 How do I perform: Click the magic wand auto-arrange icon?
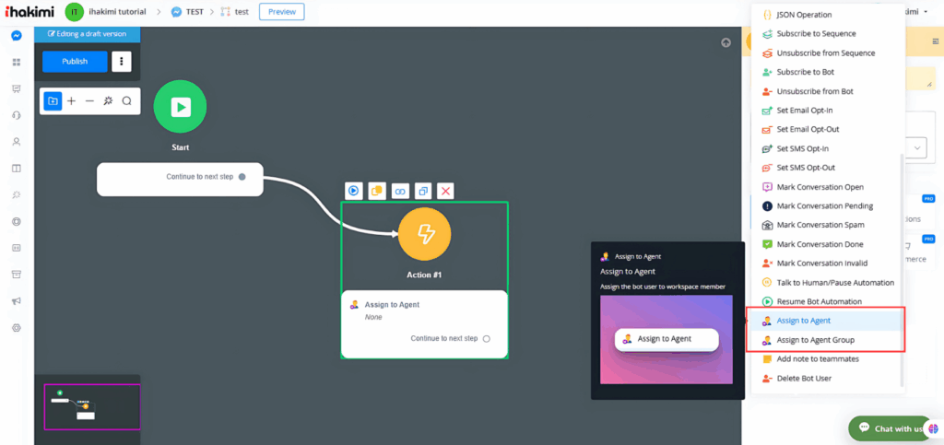108,101
